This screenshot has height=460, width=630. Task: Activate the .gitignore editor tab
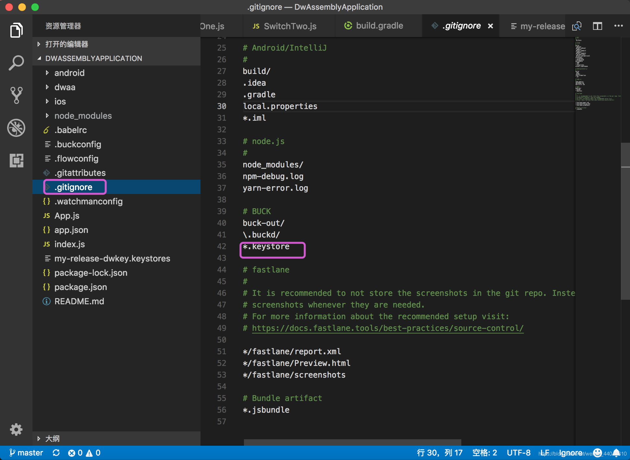[461, 26]
